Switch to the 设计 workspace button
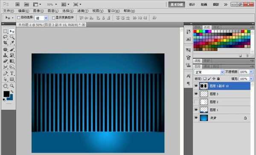Image resolution: width=256 pixels, height=155 pixels. click(192, 5)
